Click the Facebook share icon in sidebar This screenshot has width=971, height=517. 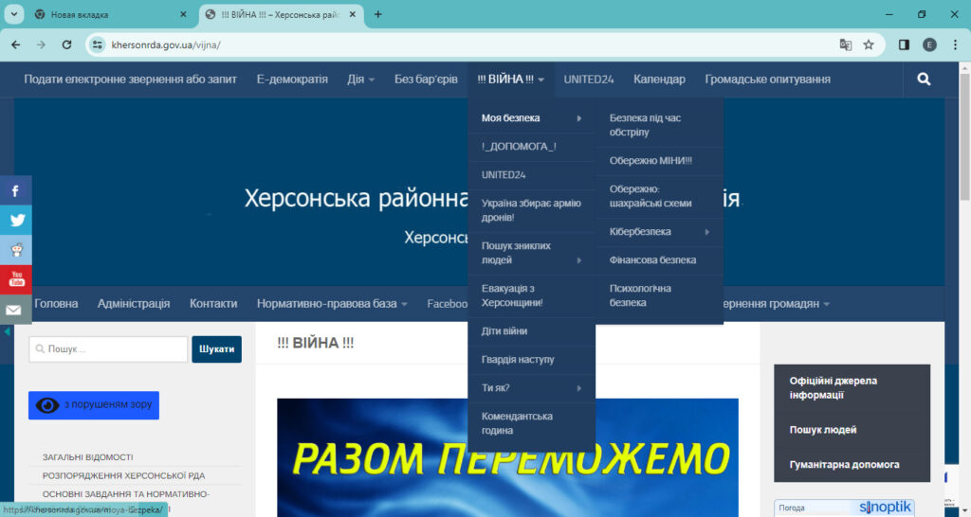[x=15, y=190]
